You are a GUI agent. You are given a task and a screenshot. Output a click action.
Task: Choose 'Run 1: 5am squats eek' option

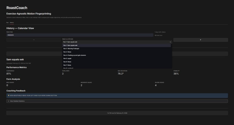pyautogui.click(x=116, y=45)
